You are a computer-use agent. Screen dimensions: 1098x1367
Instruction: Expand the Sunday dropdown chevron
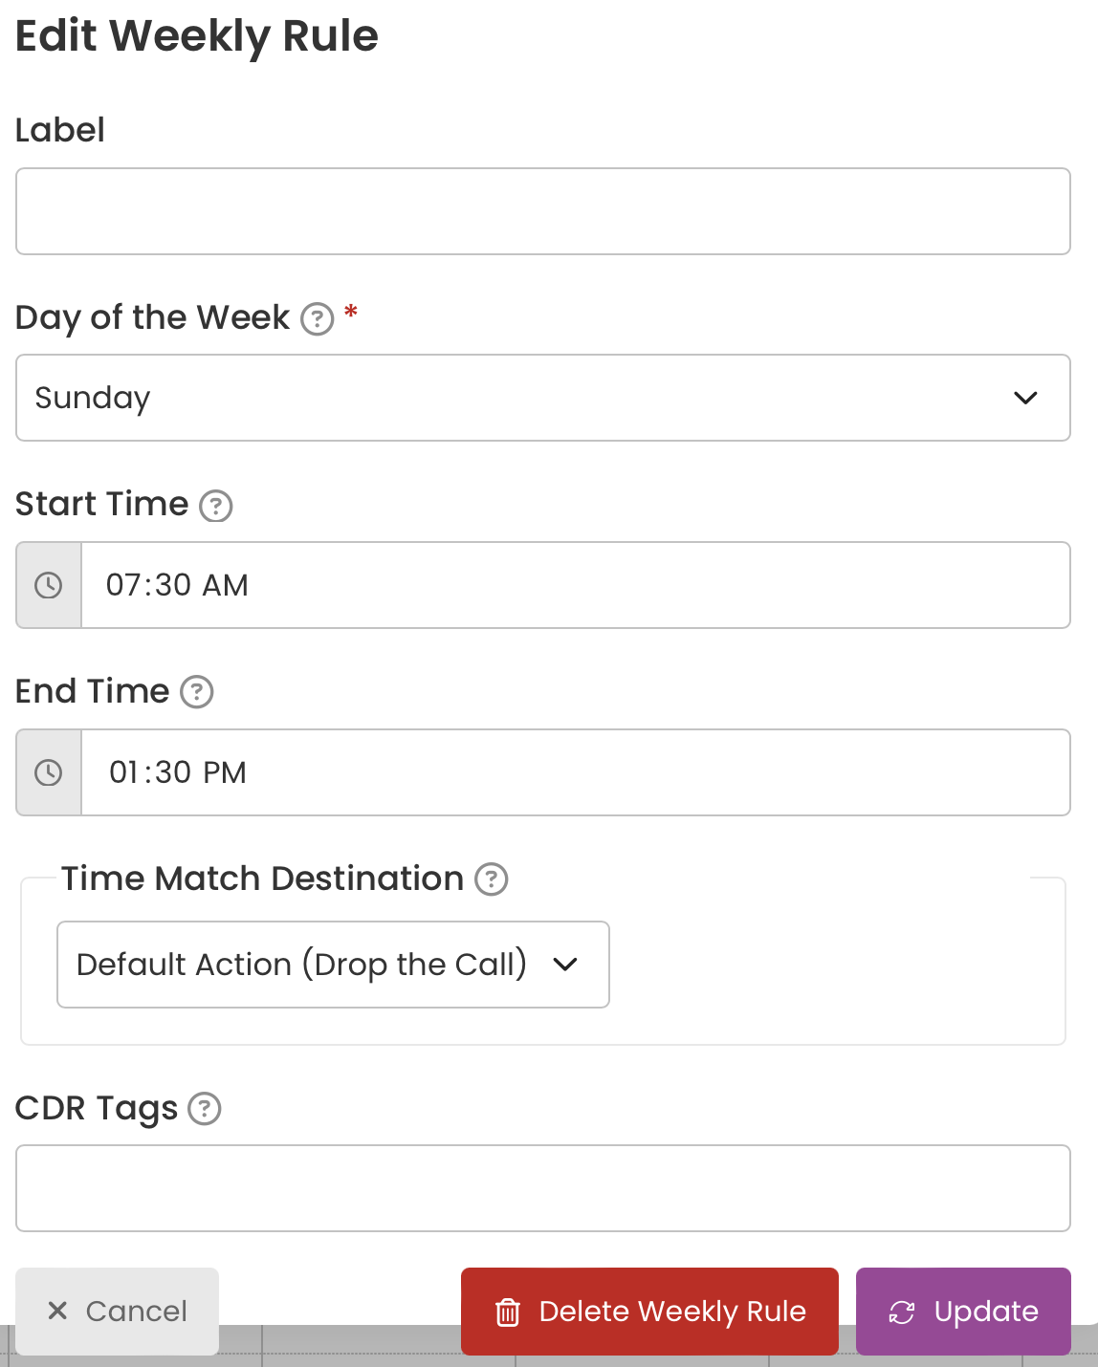click(1025, 398)
